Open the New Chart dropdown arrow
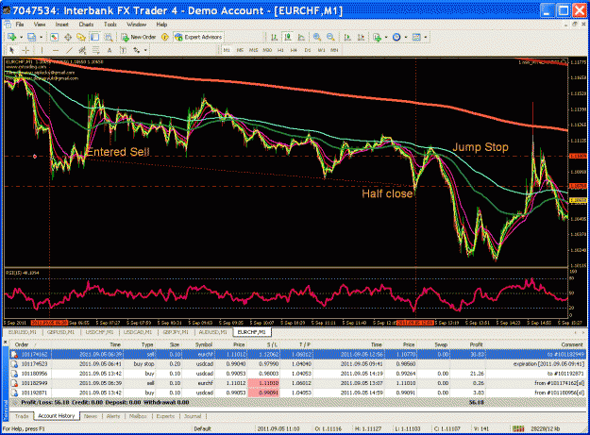 click(21, 37)
